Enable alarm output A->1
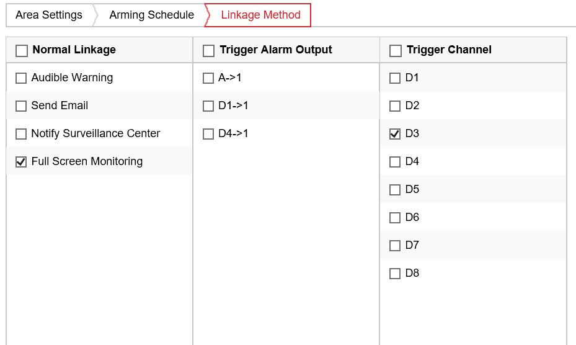The image size is (576, 345). (x=208, y=78)
